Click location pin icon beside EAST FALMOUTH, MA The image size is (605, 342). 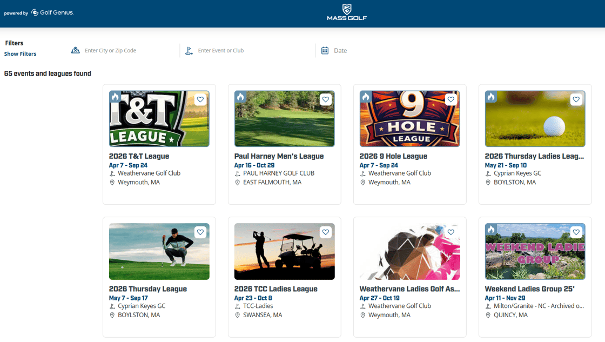237,183
